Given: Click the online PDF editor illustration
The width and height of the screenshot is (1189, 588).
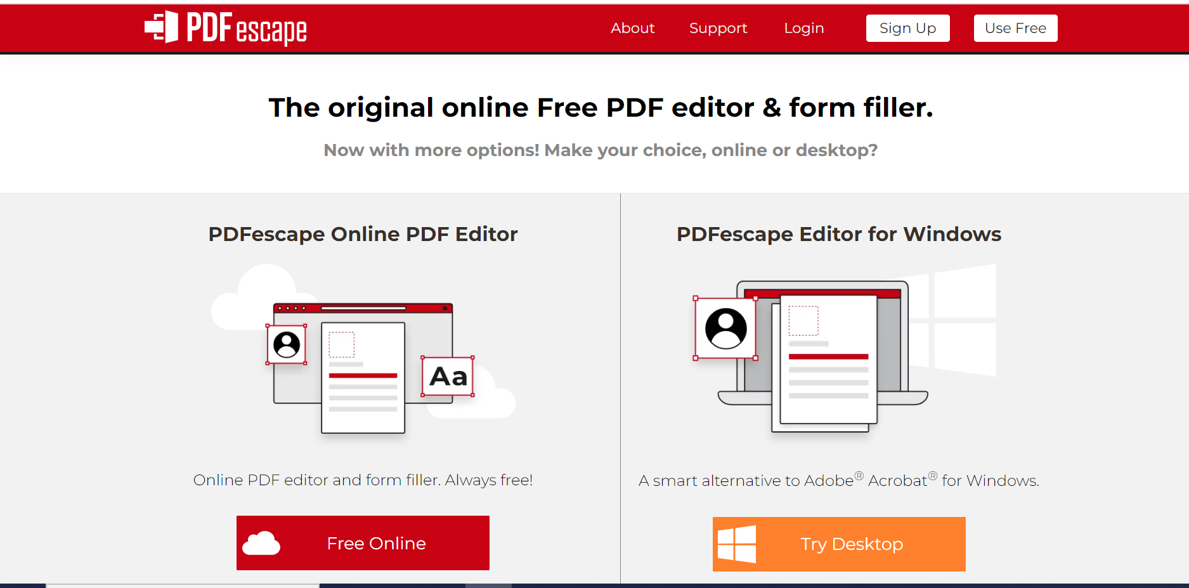Looking at the screenshot, I should [363, 350].
